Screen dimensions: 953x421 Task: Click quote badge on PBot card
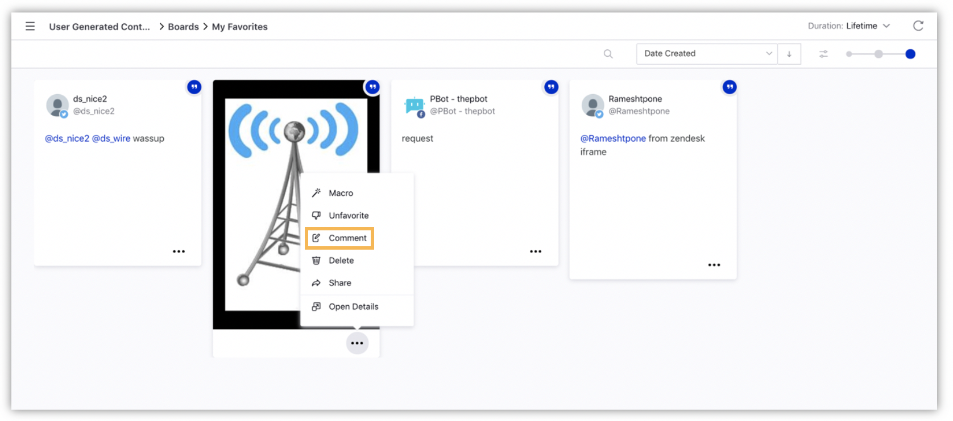[551, 87]
